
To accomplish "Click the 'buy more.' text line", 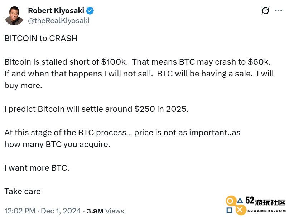I will pos(23,86).
